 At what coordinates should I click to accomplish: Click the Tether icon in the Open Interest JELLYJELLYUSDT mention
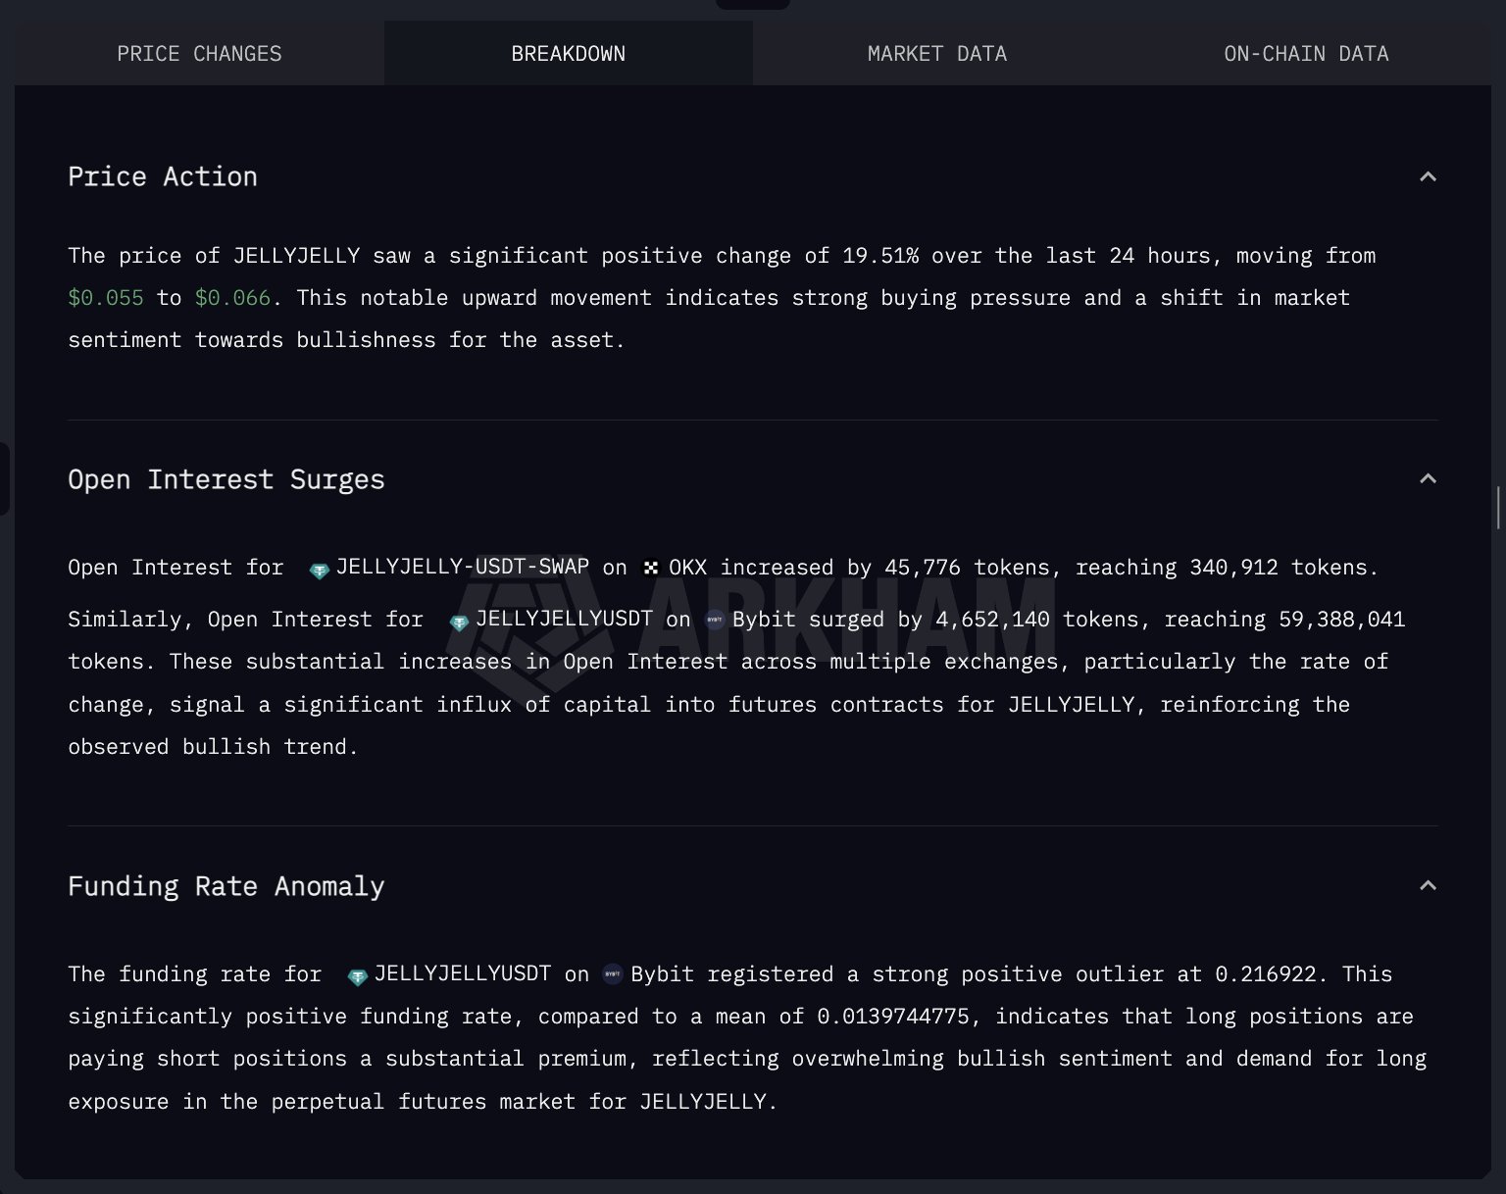tap(458, 622)
